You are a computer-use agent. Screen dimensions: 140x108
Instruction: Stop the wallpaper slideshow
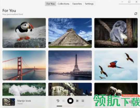70,101
